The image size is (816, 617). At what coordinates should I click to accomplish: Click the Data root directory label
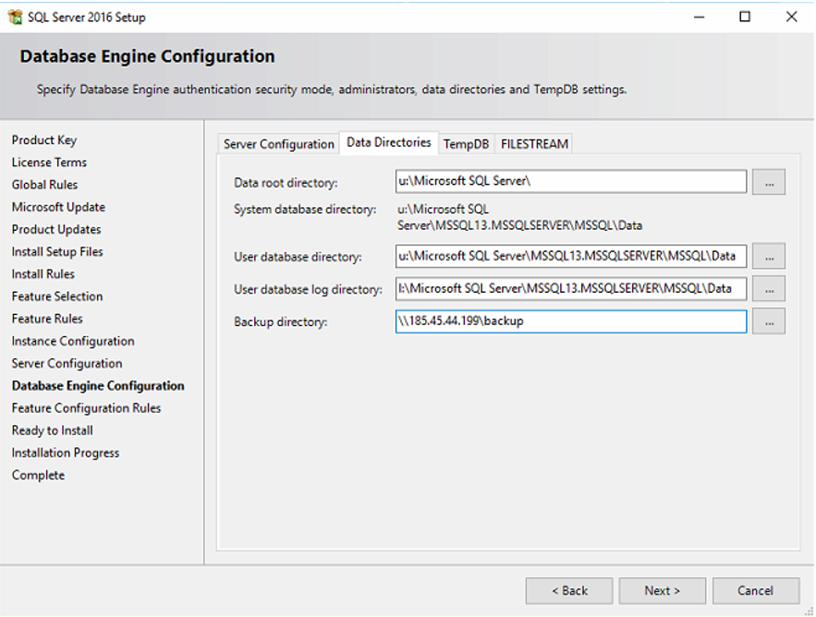click(286, 183)
